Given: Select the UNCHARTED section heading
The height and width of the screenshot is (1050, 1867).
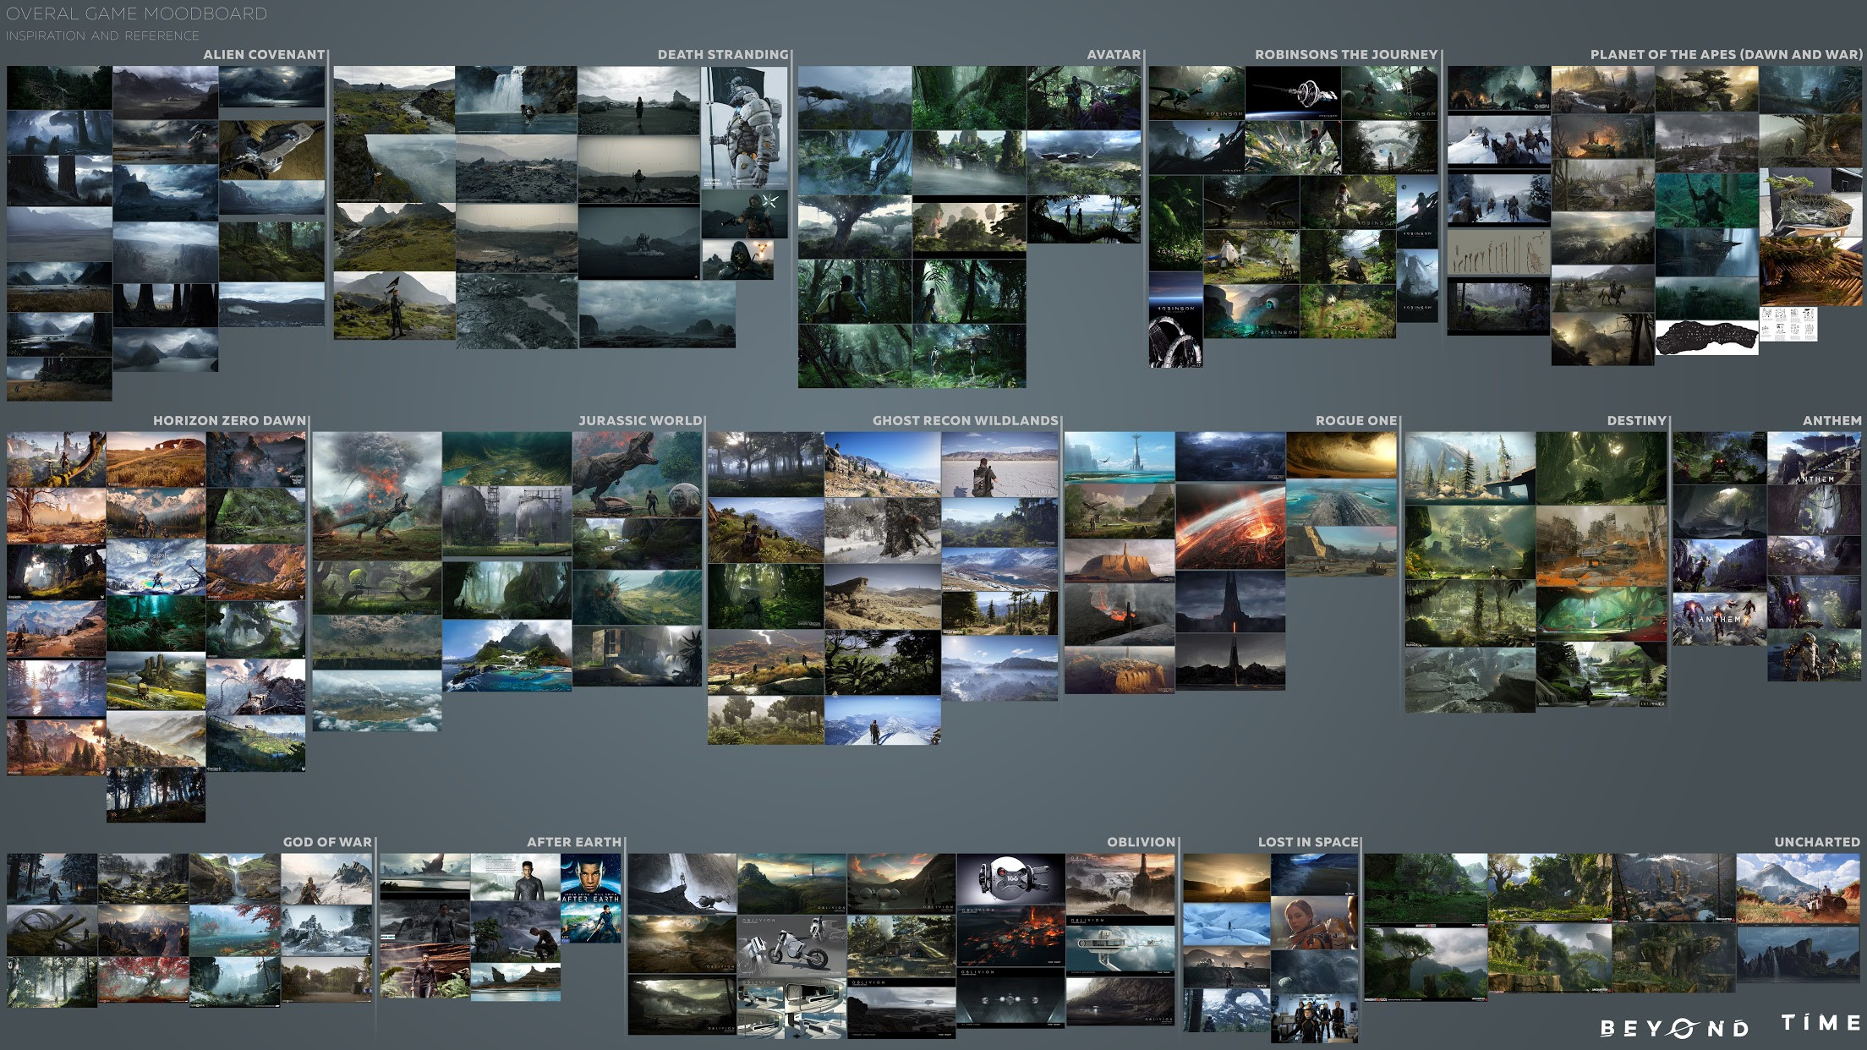Looking at the screenshot, I should click(x=1817, y=842).
